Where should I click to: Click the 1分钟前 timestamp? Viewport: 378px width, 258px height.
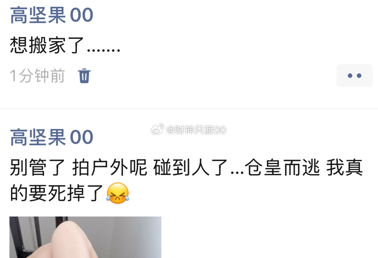click(x=37, y=76)
